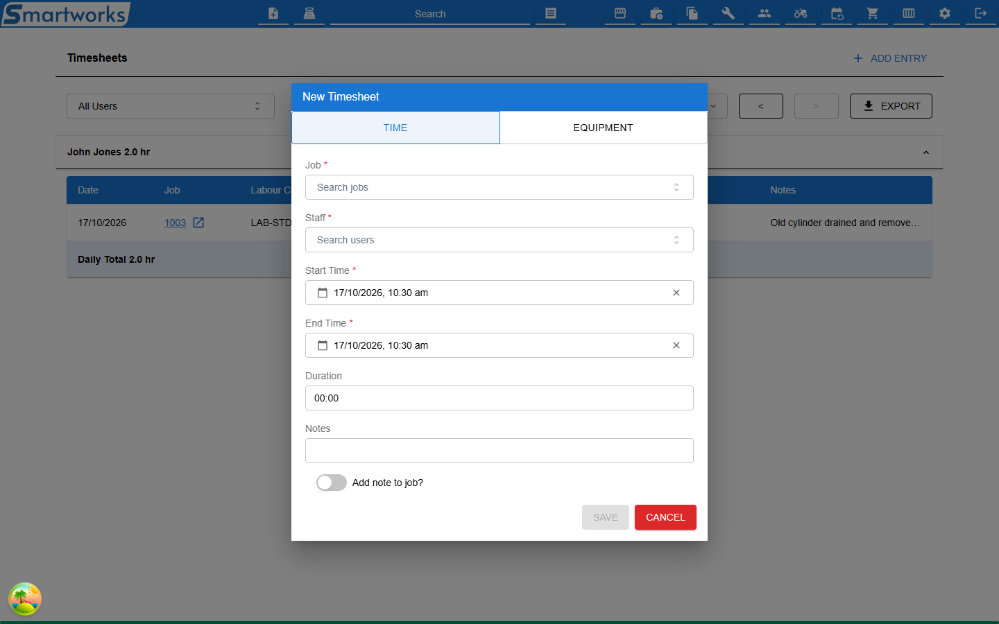999x624 pixels.
Task: Open the All Users filter dropdown
Action: pyautogui.click(x=171, y=106)
